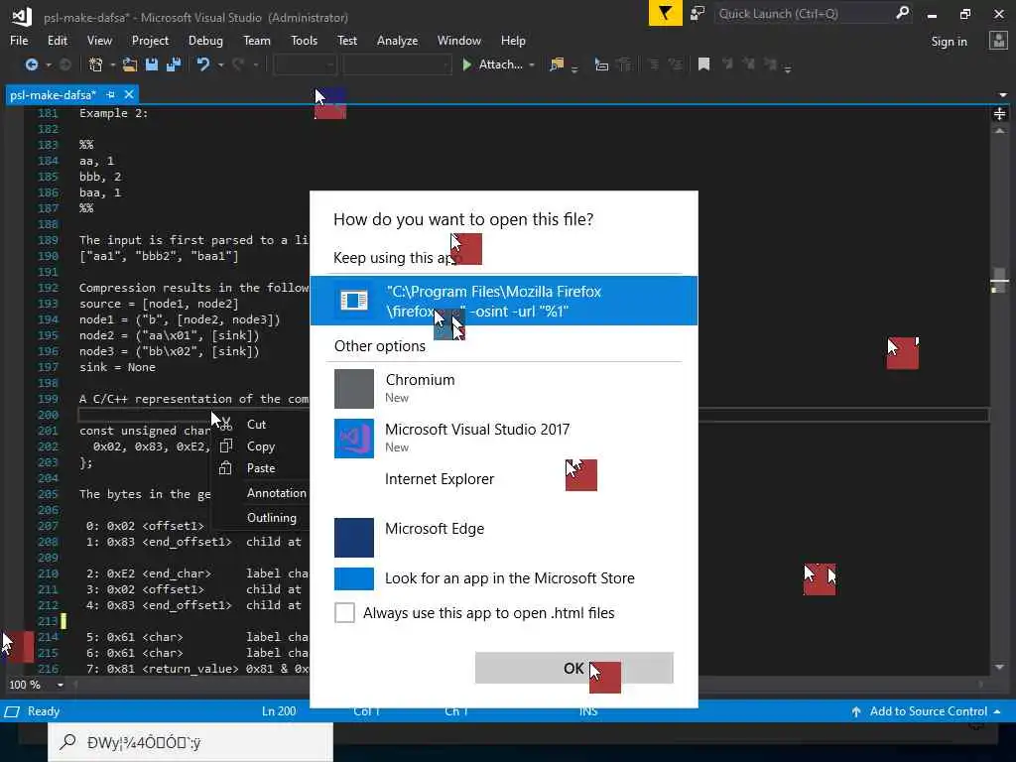1016x762 pixels.
Task: Open the Analyze menu
Action: pos(397,40)
